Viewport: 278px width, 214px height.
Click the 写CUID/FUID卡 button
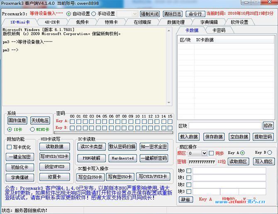(153, 177)
